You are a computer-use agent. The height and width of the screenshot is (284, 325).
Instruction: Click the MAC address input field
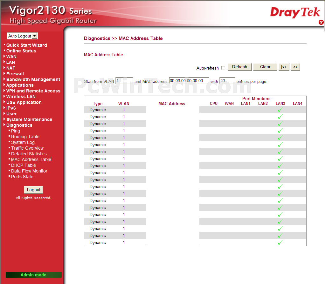189,81
